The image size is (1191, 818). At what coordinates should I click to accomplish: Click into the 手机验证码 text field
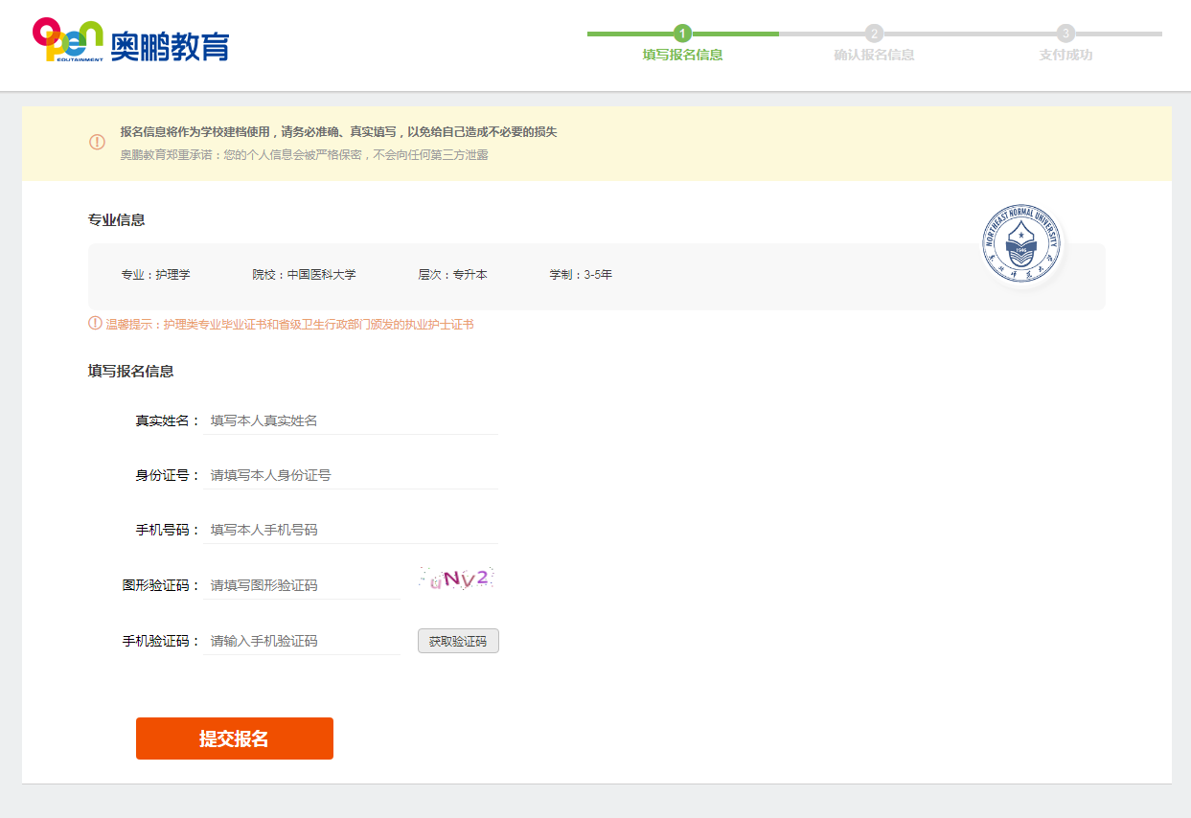pos(303,641)
